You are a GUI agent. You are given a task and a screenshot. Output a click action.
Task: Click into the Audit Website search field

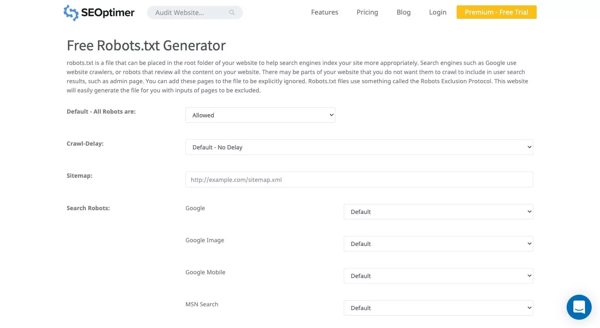coord(195,12)
